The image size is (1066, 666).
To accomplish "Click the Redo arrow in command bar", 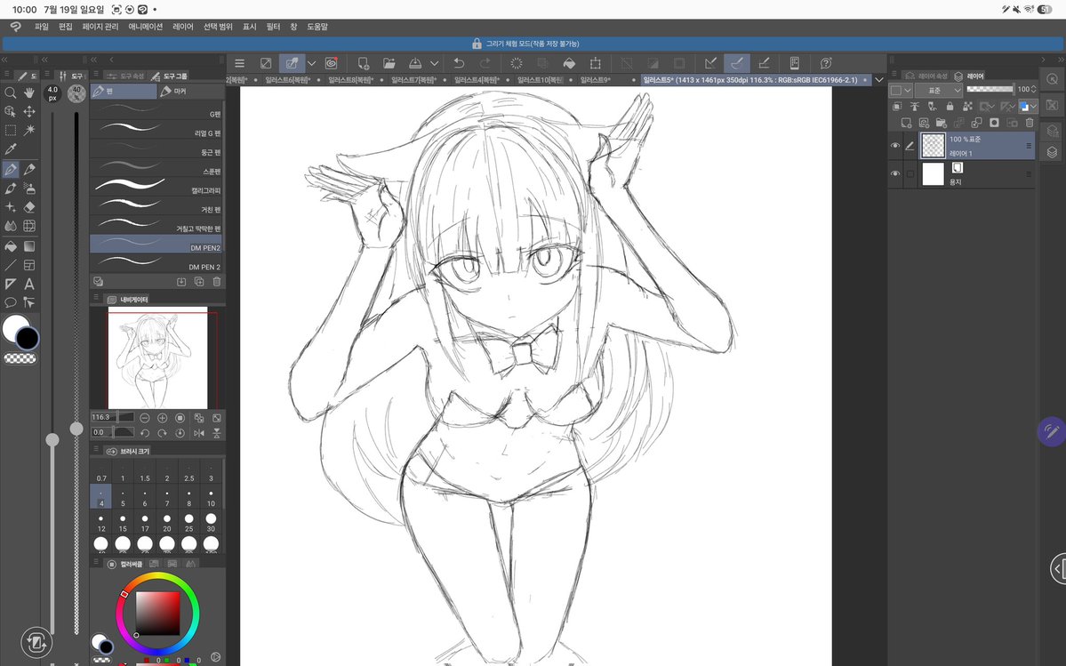I will coord(485,63).
